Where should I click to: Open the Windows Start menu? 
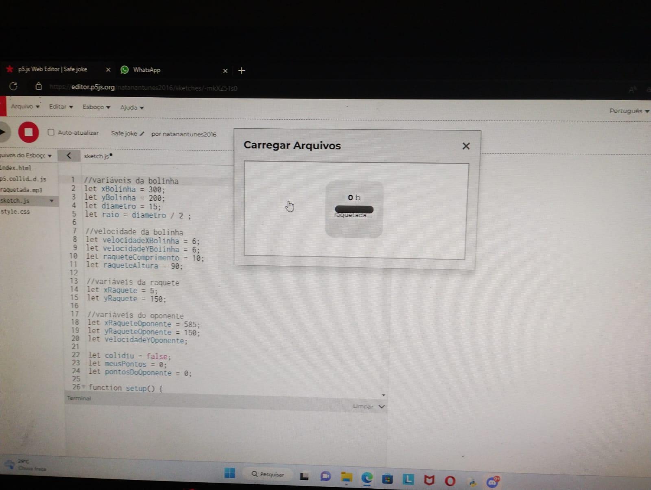point(230,473)
